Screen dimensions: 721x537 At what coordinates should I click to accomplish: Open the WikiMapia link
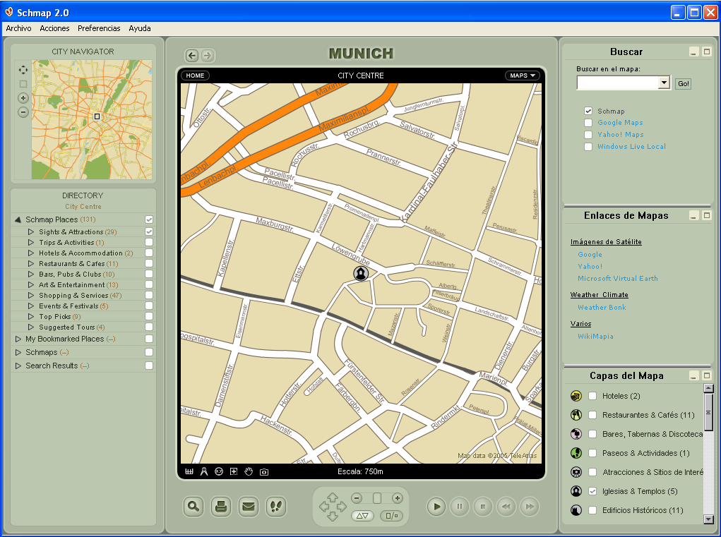(x=595, y=337)
